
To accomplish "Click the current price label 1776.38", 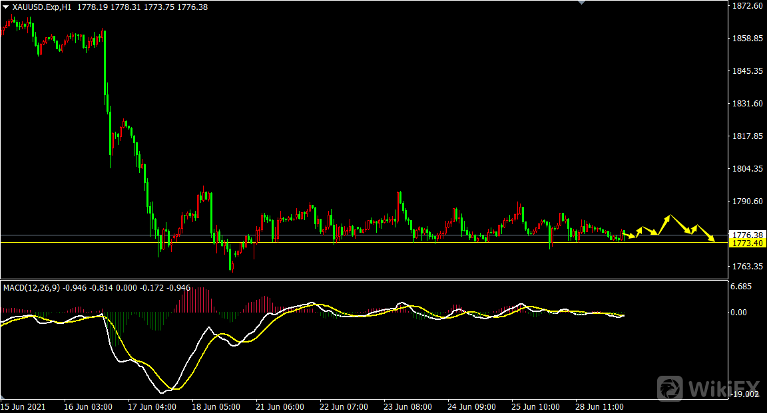I will 746,235.
